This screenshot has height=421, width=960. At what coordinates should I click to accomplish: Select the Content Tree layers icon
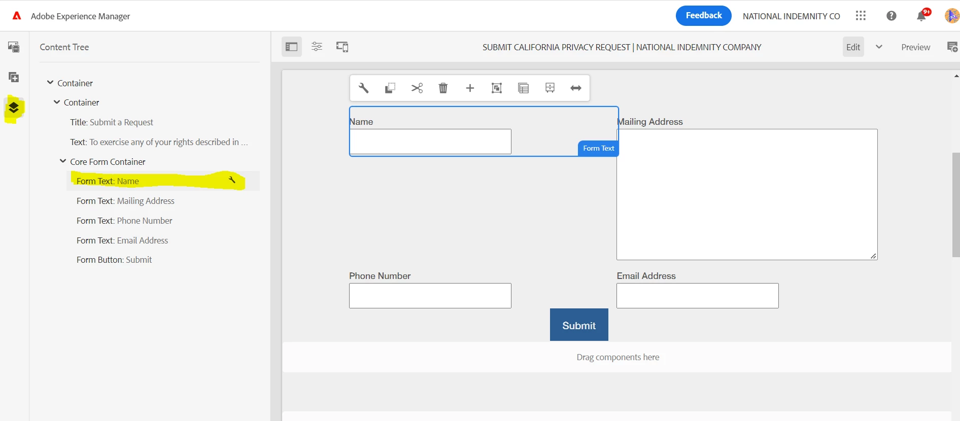[x=14, y=108]
